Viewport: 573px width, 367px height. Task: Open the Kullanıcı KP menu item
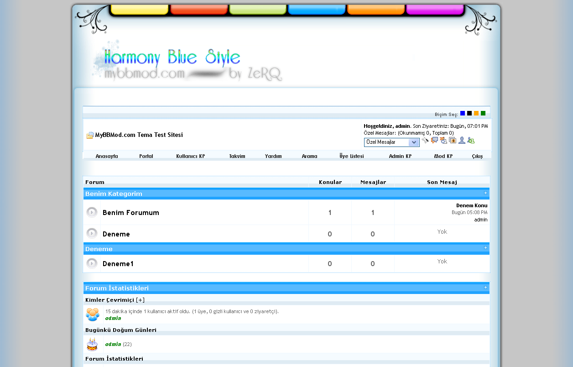(x=190, y=156)
